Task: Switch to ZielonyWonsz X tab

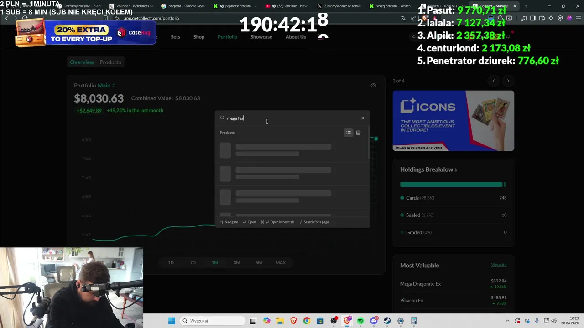Action: (339, 6)
